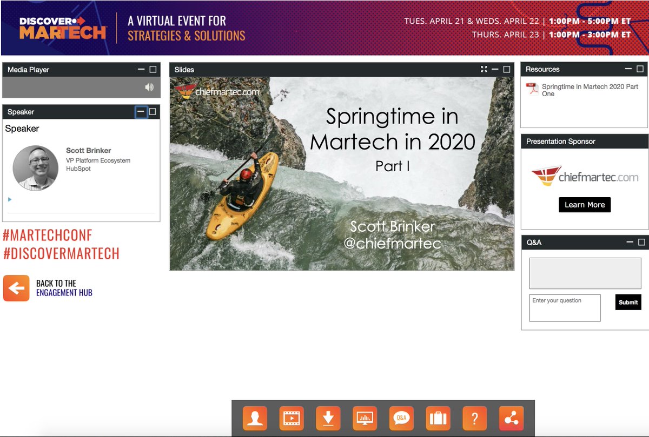This screenshot has height=437, width=649.
Task: Maximize the Slides panel
Action: (507, 69)
